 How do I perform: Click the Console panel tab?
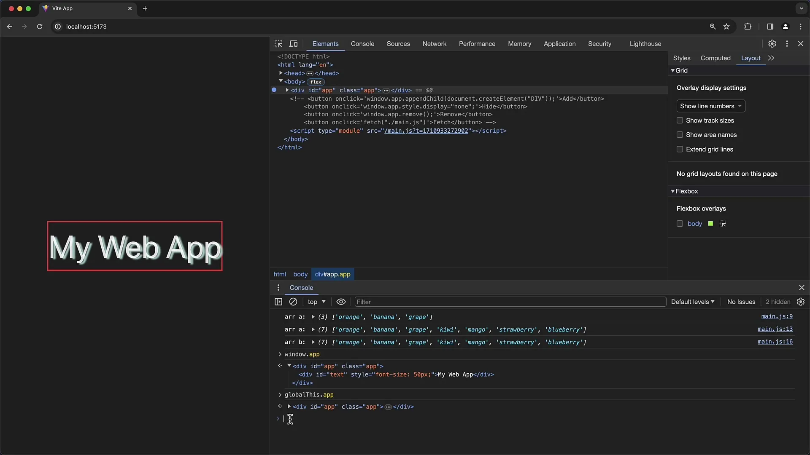362,44
